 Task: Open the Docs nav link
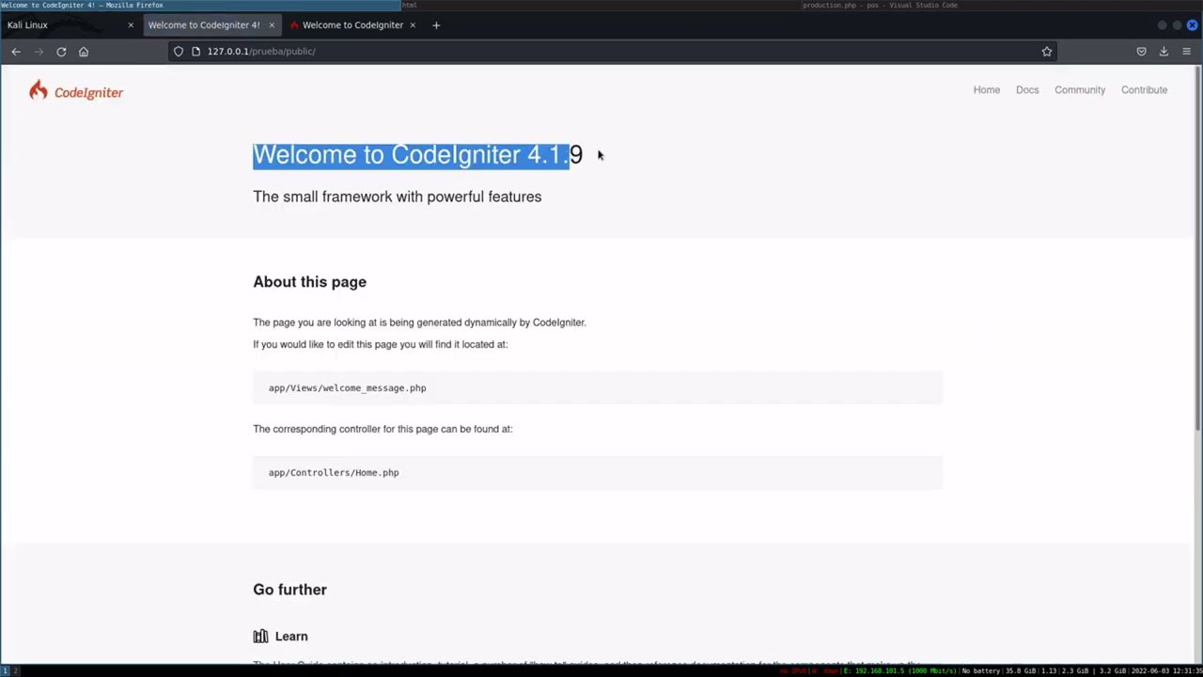1027,90
